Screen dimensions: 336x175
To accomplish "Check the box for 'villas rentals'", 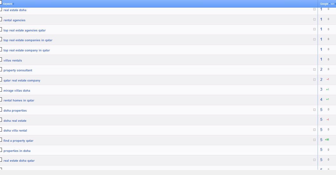I will pyautogui.click(x=1, y=60).
